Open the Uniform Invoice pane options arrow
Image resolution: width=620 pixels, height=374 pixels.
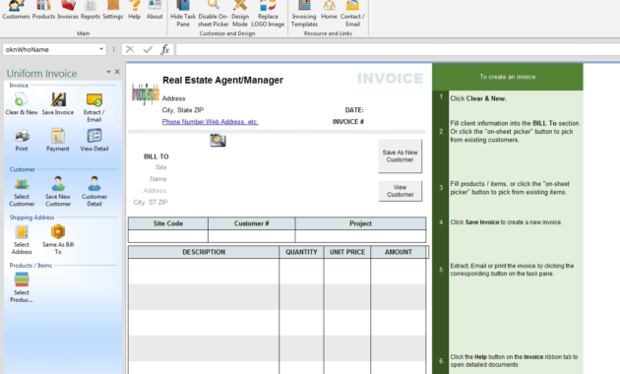tap(108, 72)
